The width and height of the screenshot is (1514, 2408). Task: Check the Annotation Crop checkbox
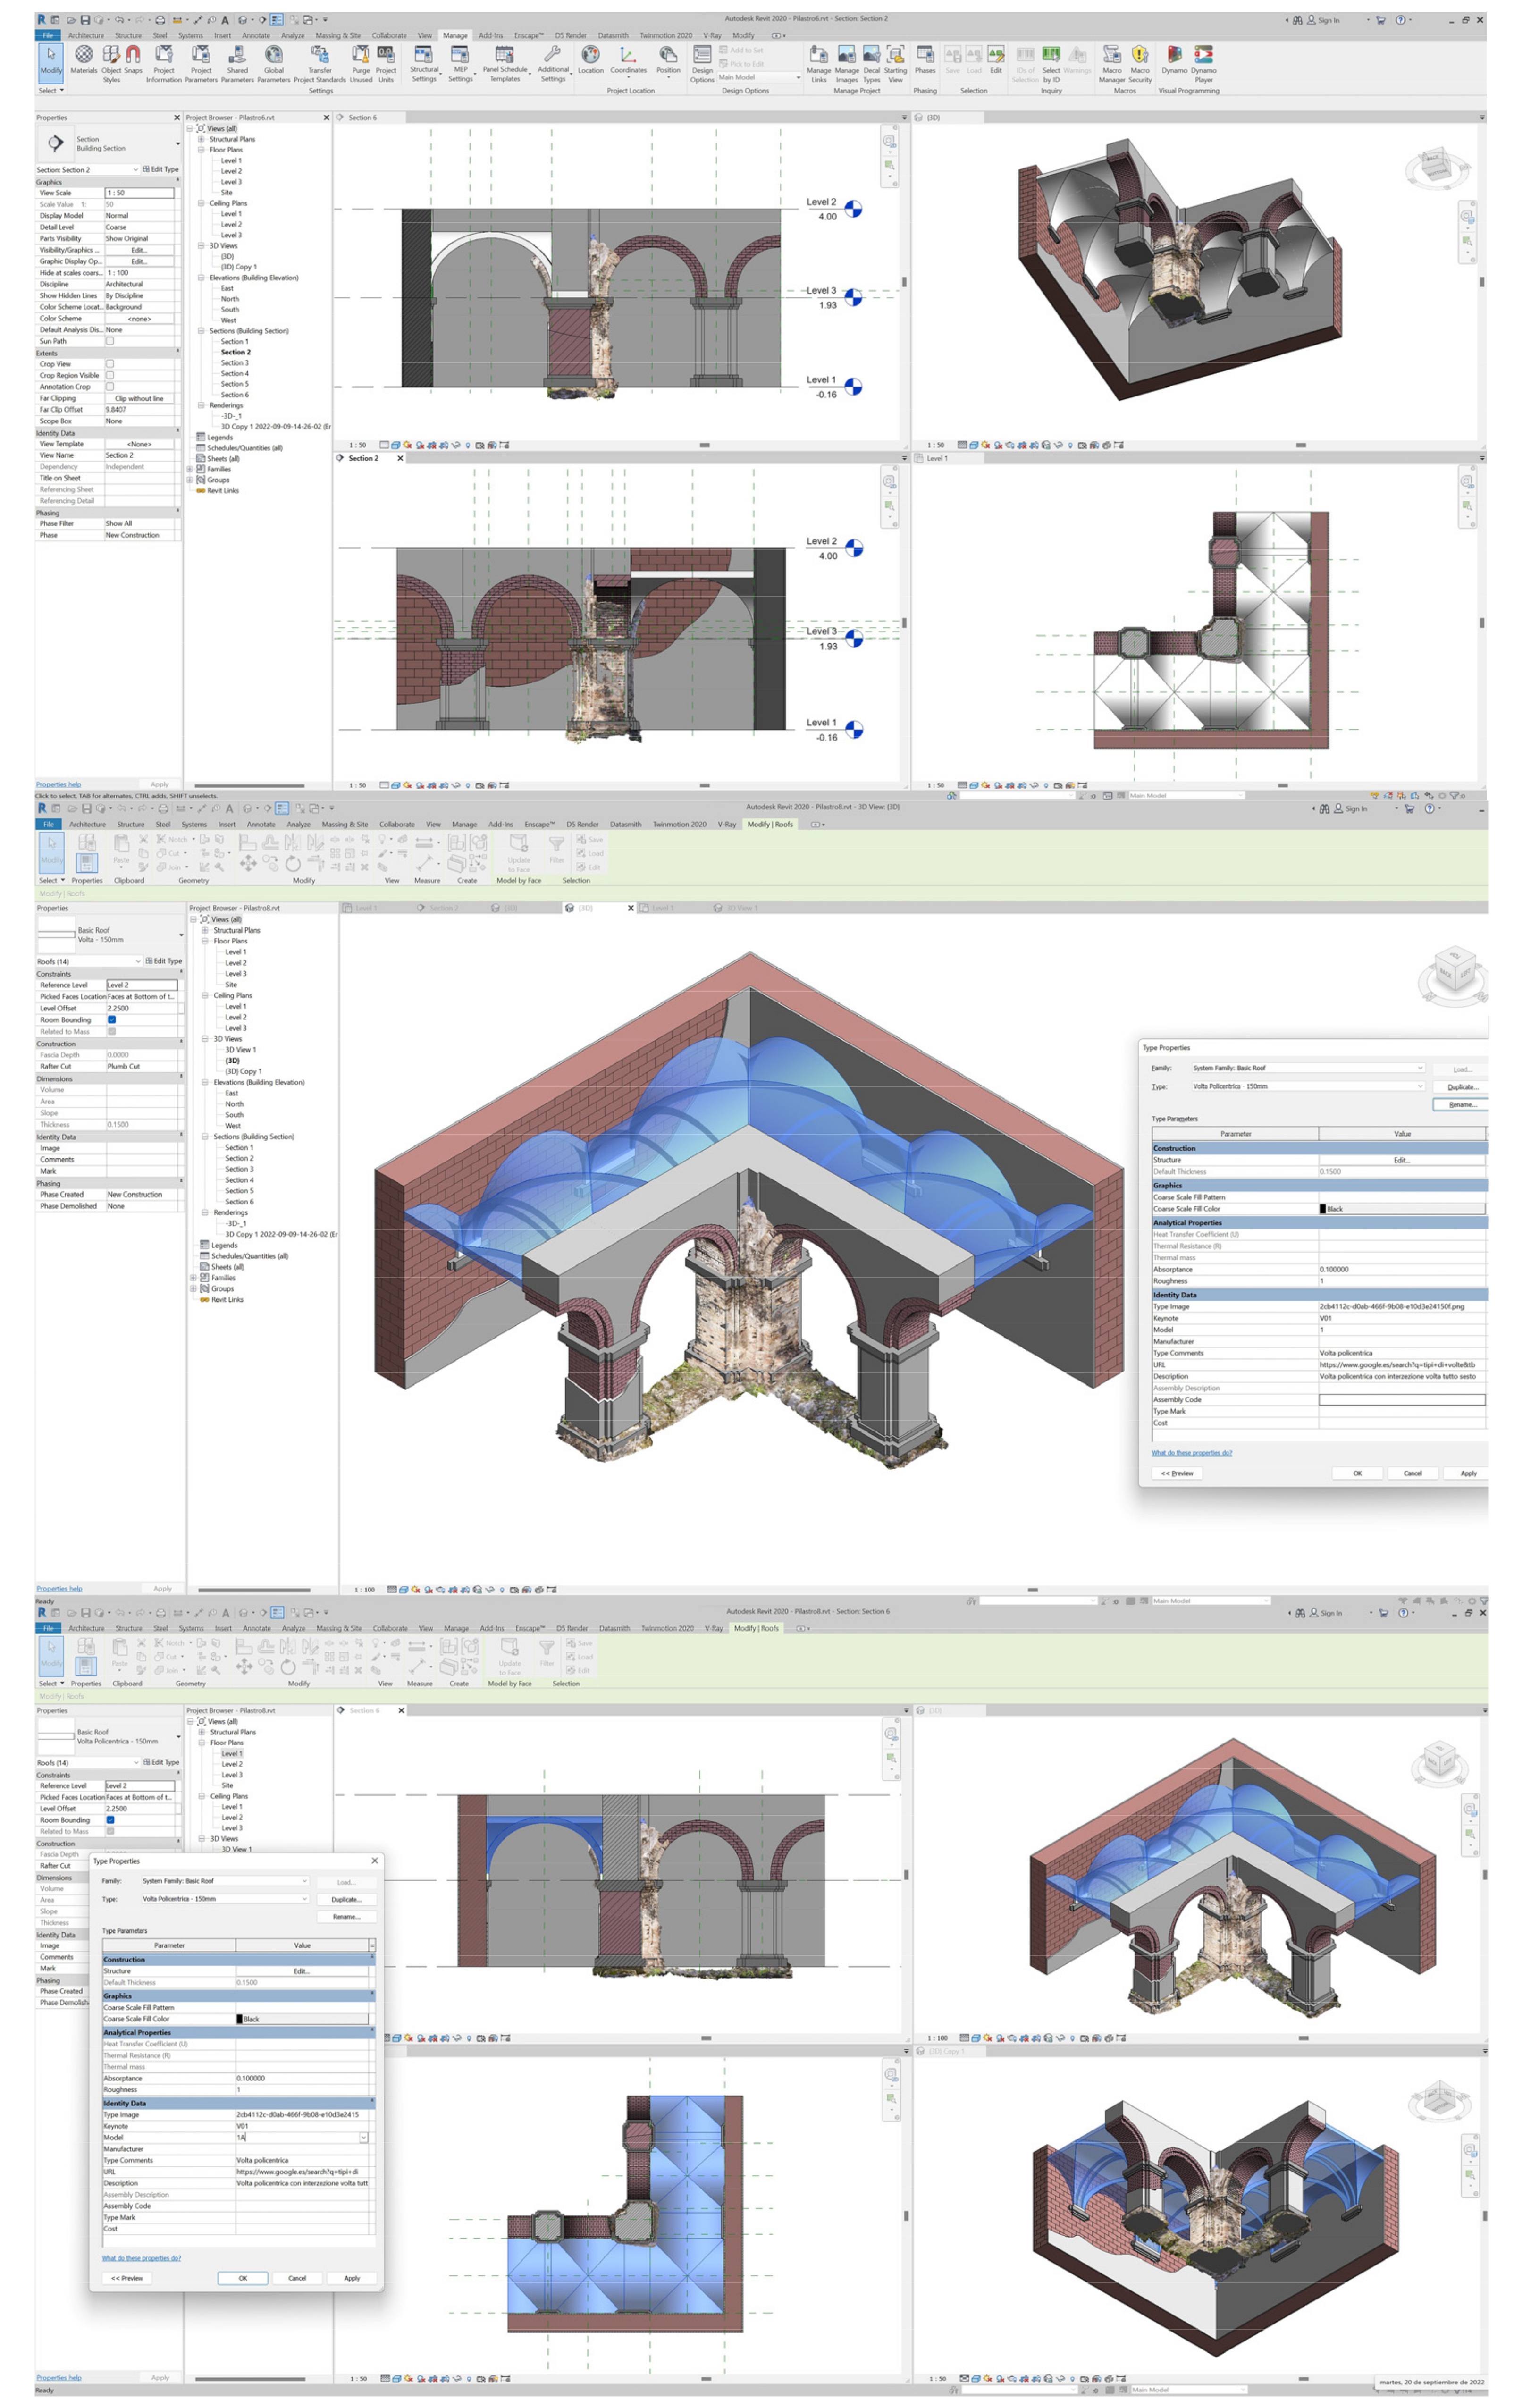110,386
